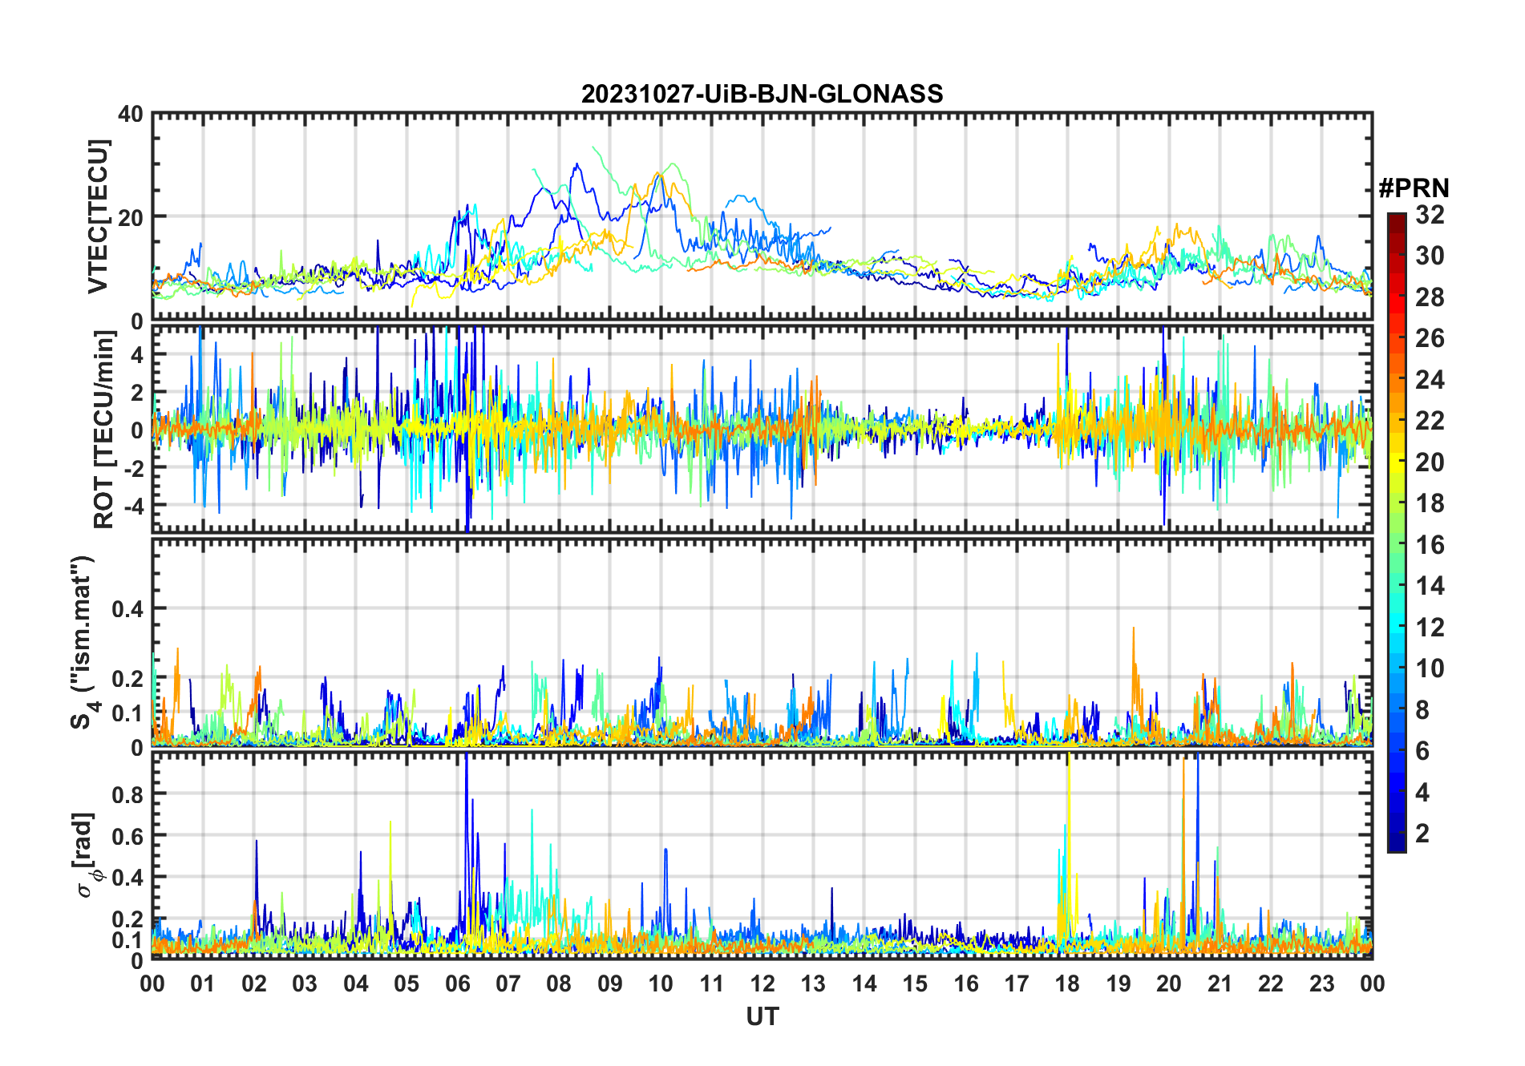Viewport: 1525px width, 1066px height.
Task: Click the ROT [TECU/min] y-axis label
Action: click(103, 429)
